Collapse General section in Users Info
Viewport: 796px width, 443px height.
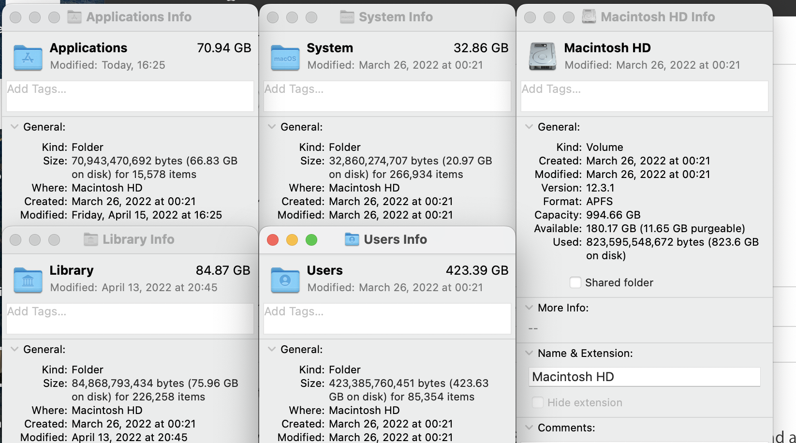click(272, 349)
